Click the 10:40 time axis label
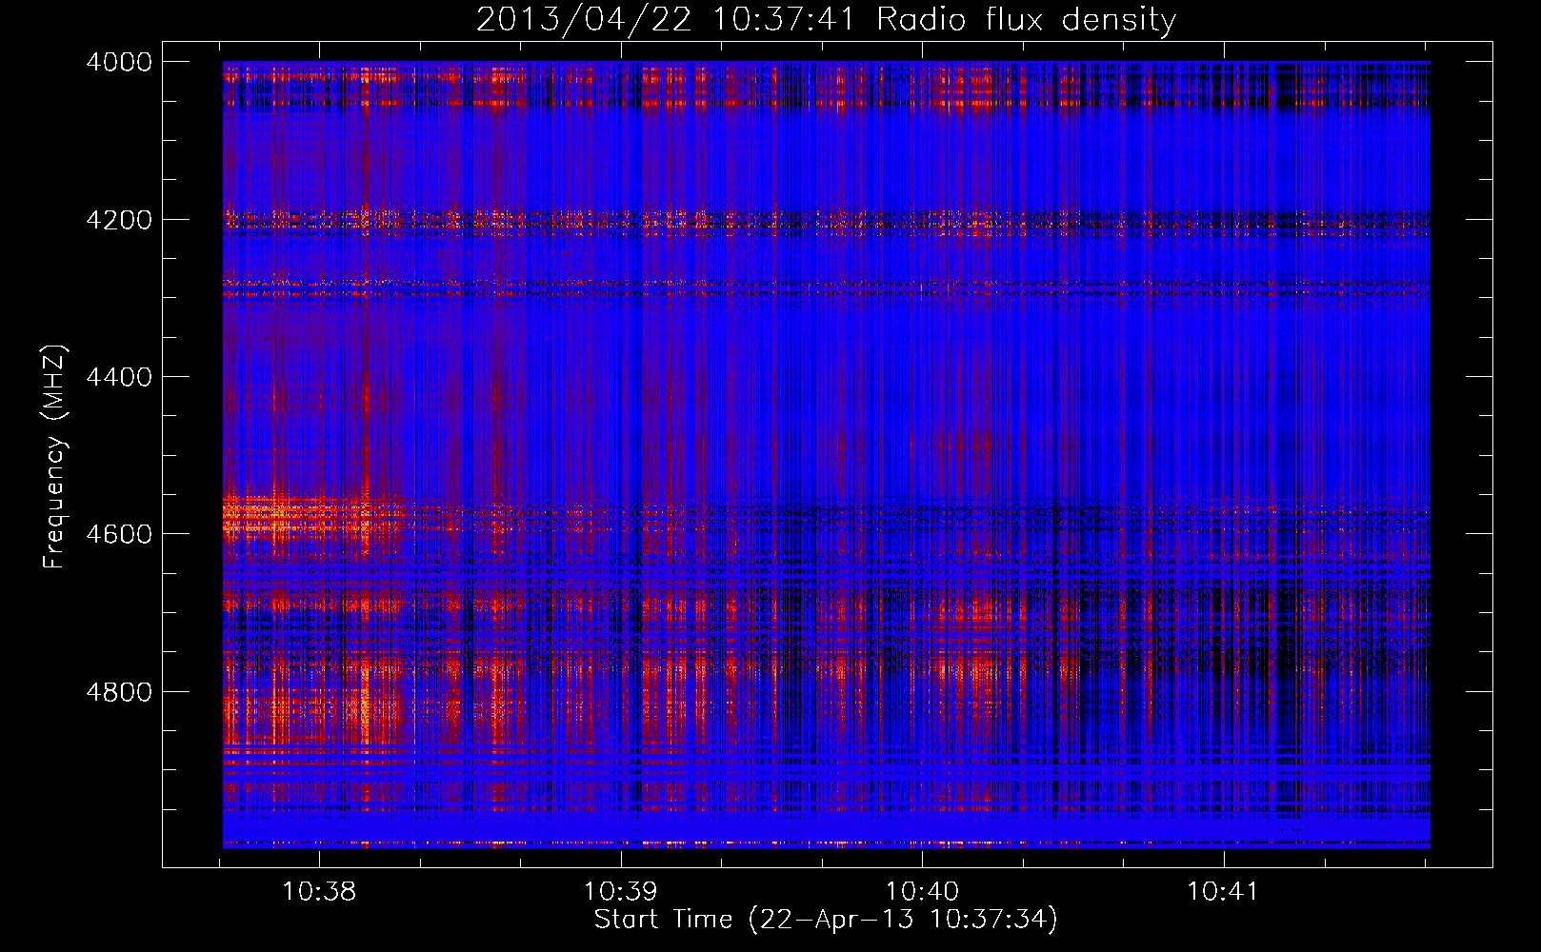Viewport: 1541px width, 952px height. pos(922,891)
